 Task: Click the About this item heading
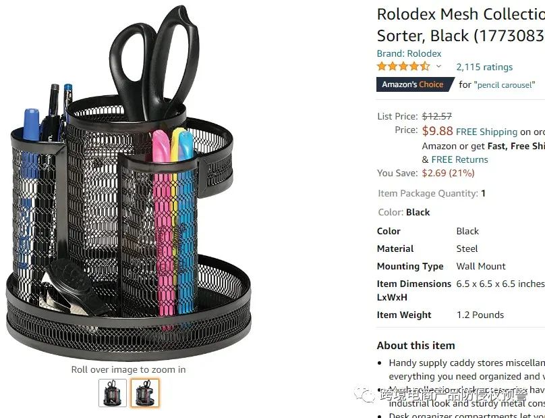coord(415,345)
